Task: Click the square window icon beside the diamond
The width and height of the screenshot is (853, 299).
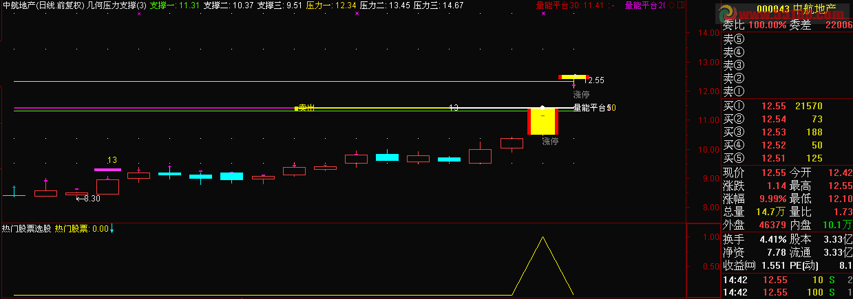Action: [x=681, y=5]
